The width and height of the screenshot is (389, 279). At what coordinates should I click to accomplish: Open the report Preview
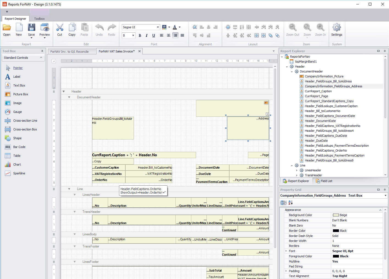click(45, 28)
